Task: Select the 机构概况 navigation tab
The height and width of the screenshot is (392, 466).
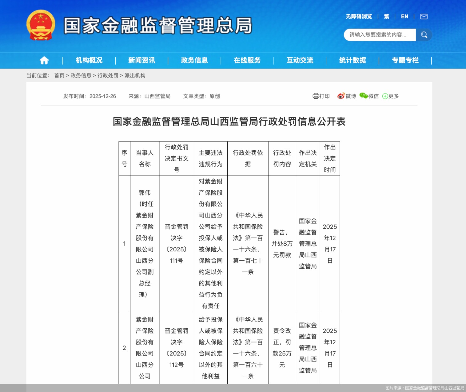Action: click(x=89, y=60)
